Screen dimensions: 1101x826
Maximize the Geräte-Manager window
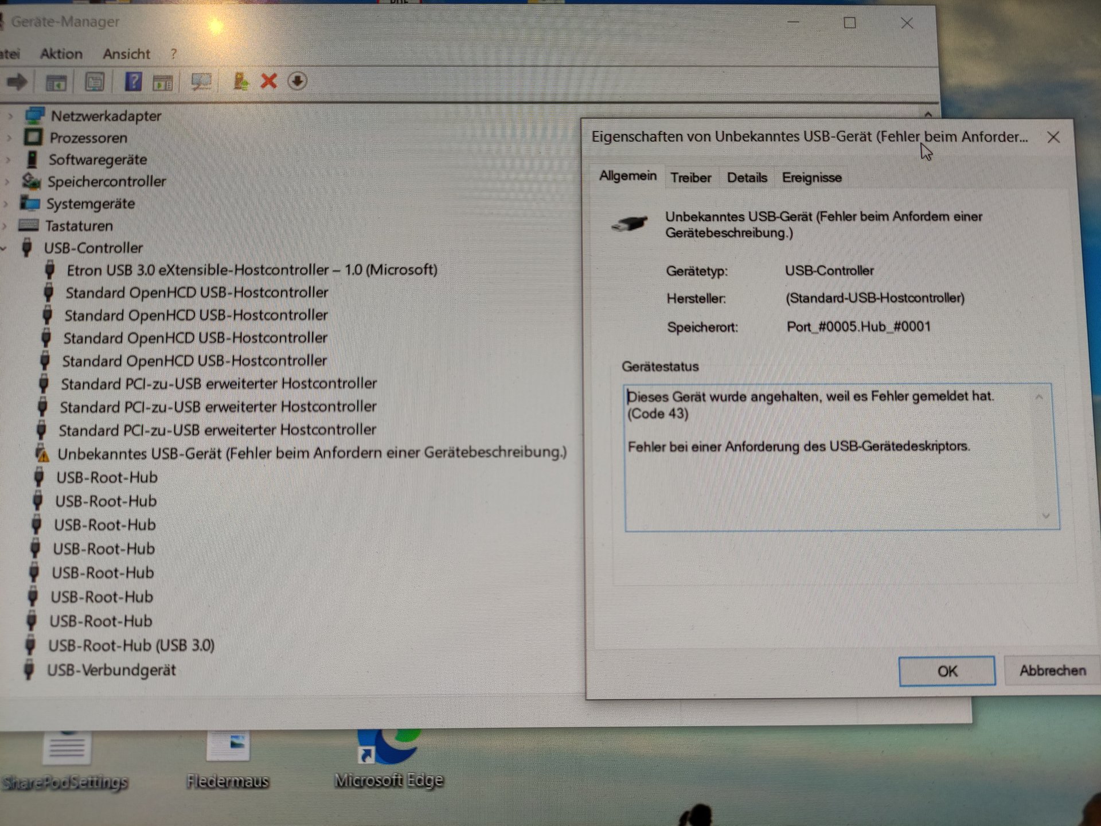click(x=849, y=23)
